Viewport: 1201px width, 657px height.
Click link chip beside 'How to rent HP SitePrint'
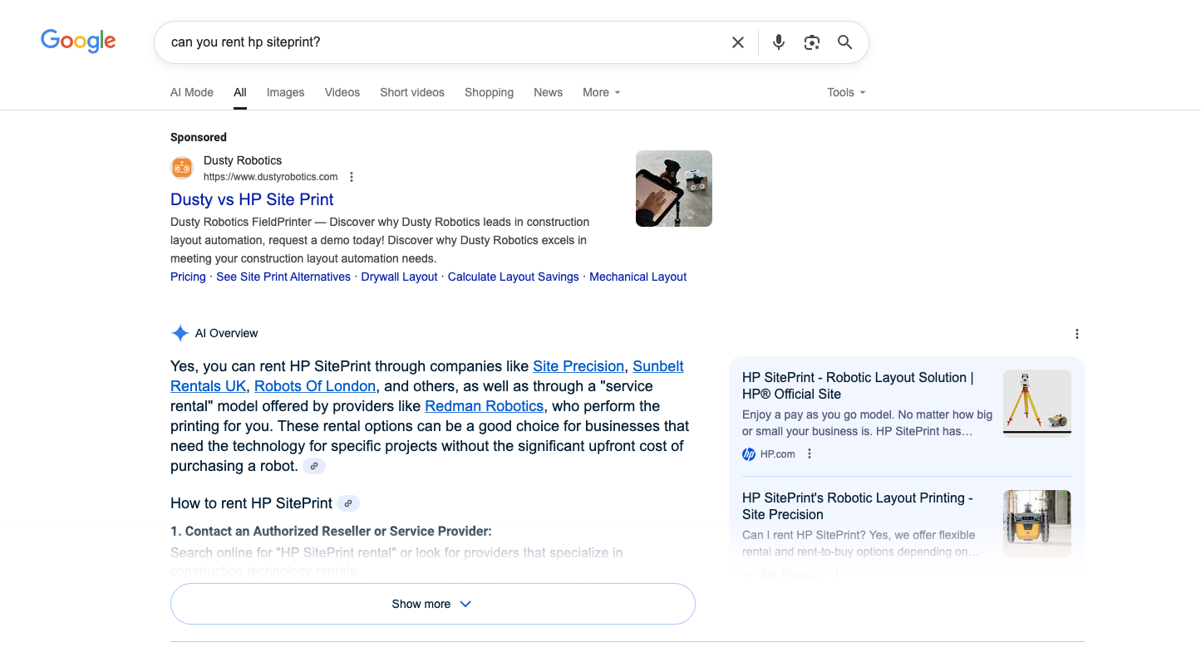coord(348,503)
